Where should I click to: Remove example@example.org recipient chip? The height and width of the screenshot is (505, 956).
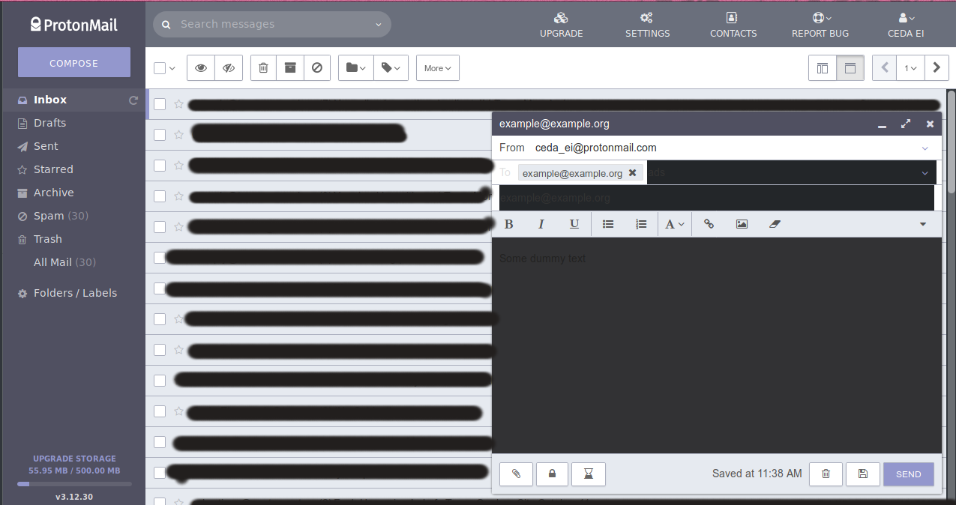pyautogui.click(x=632, y=173)
